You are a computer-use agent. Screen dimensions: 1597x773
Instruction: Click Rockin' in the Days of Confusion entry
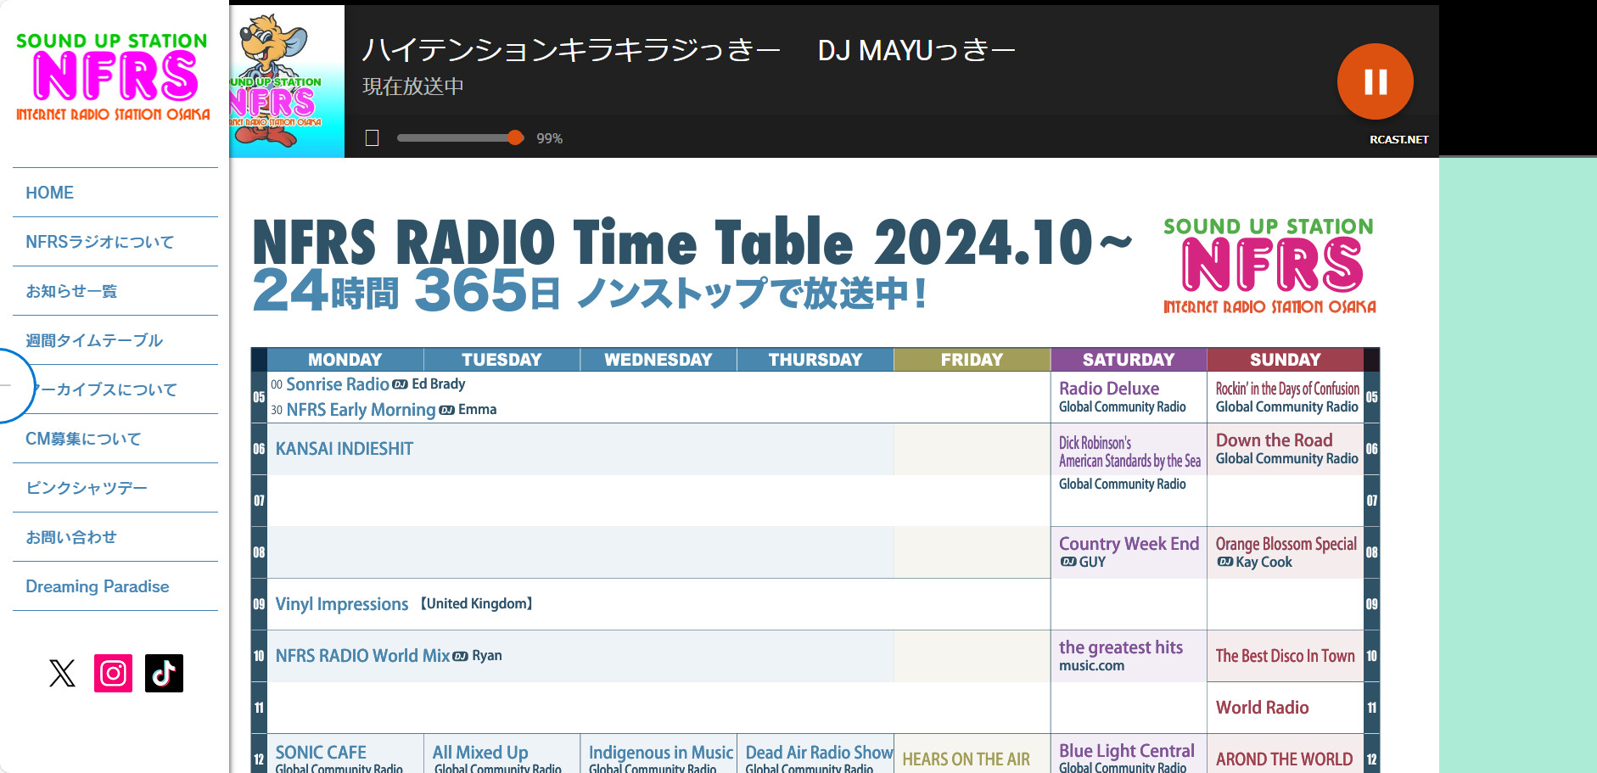pos(1287,397)
